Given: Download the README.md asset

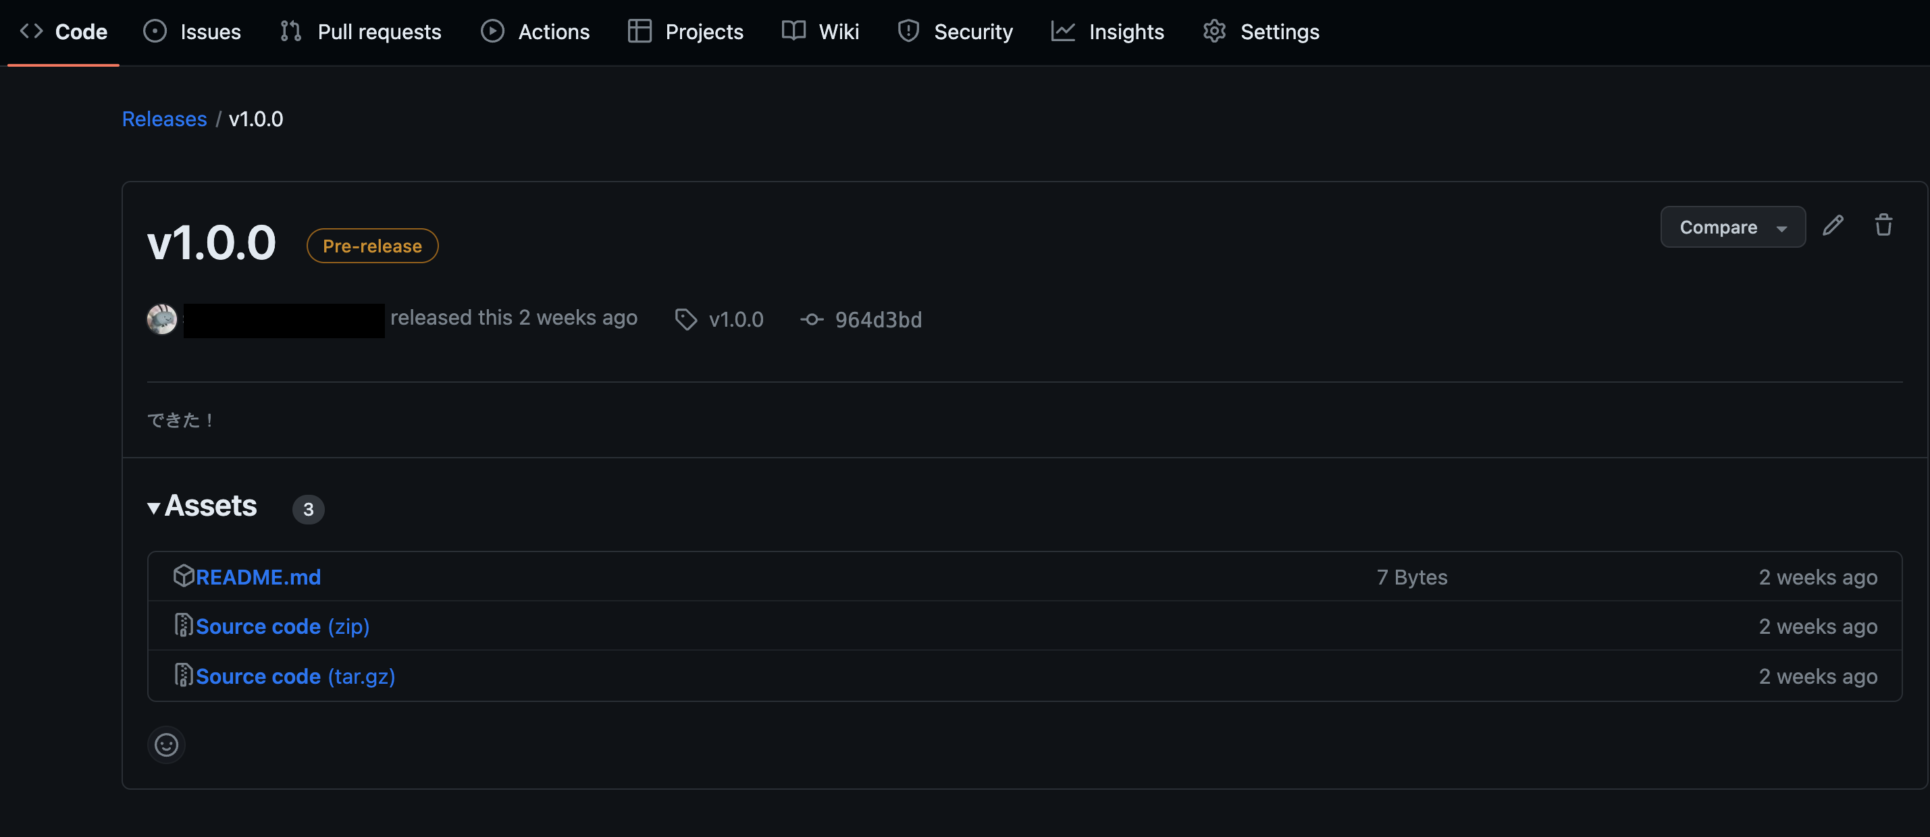Looking at the screenshot, I should pos(258,577).
